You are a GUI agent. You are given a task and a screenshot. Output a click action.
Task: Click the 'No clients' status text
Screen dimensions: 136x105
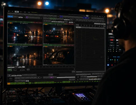click(22, 70)
